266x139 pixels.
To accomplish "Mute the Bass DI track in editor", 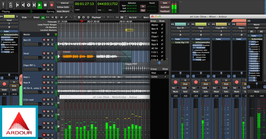I will click(48, 40).
